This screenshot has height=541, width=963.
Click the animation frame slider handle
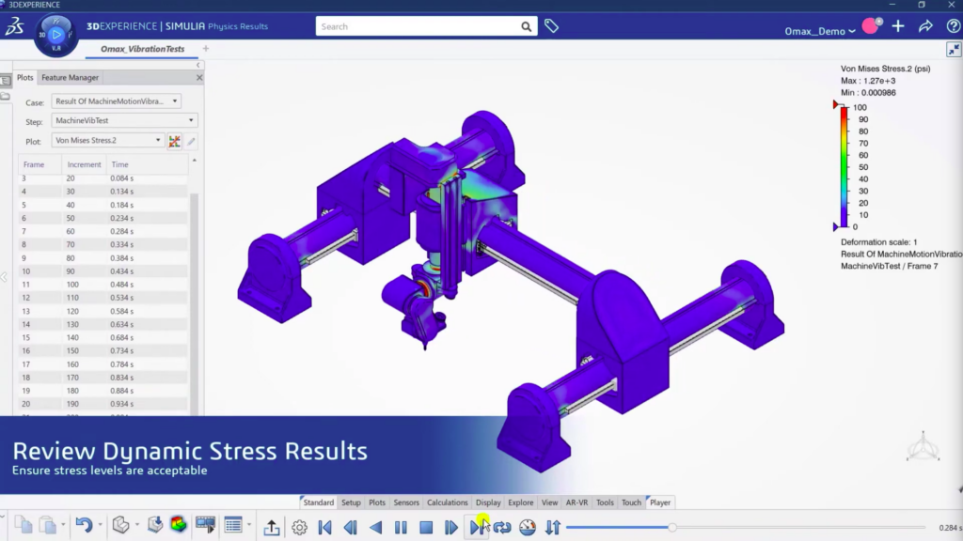click(x=671, y=528)
